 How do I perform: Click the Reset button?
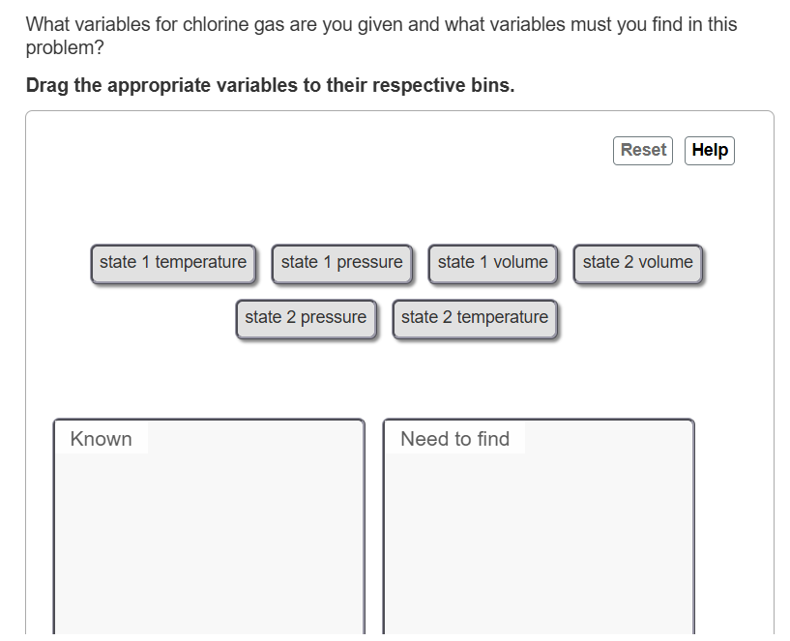coord(642,150)
